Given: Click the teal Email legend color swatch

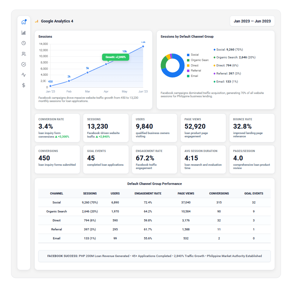Looking at the screenshot, I should [188, 76].
